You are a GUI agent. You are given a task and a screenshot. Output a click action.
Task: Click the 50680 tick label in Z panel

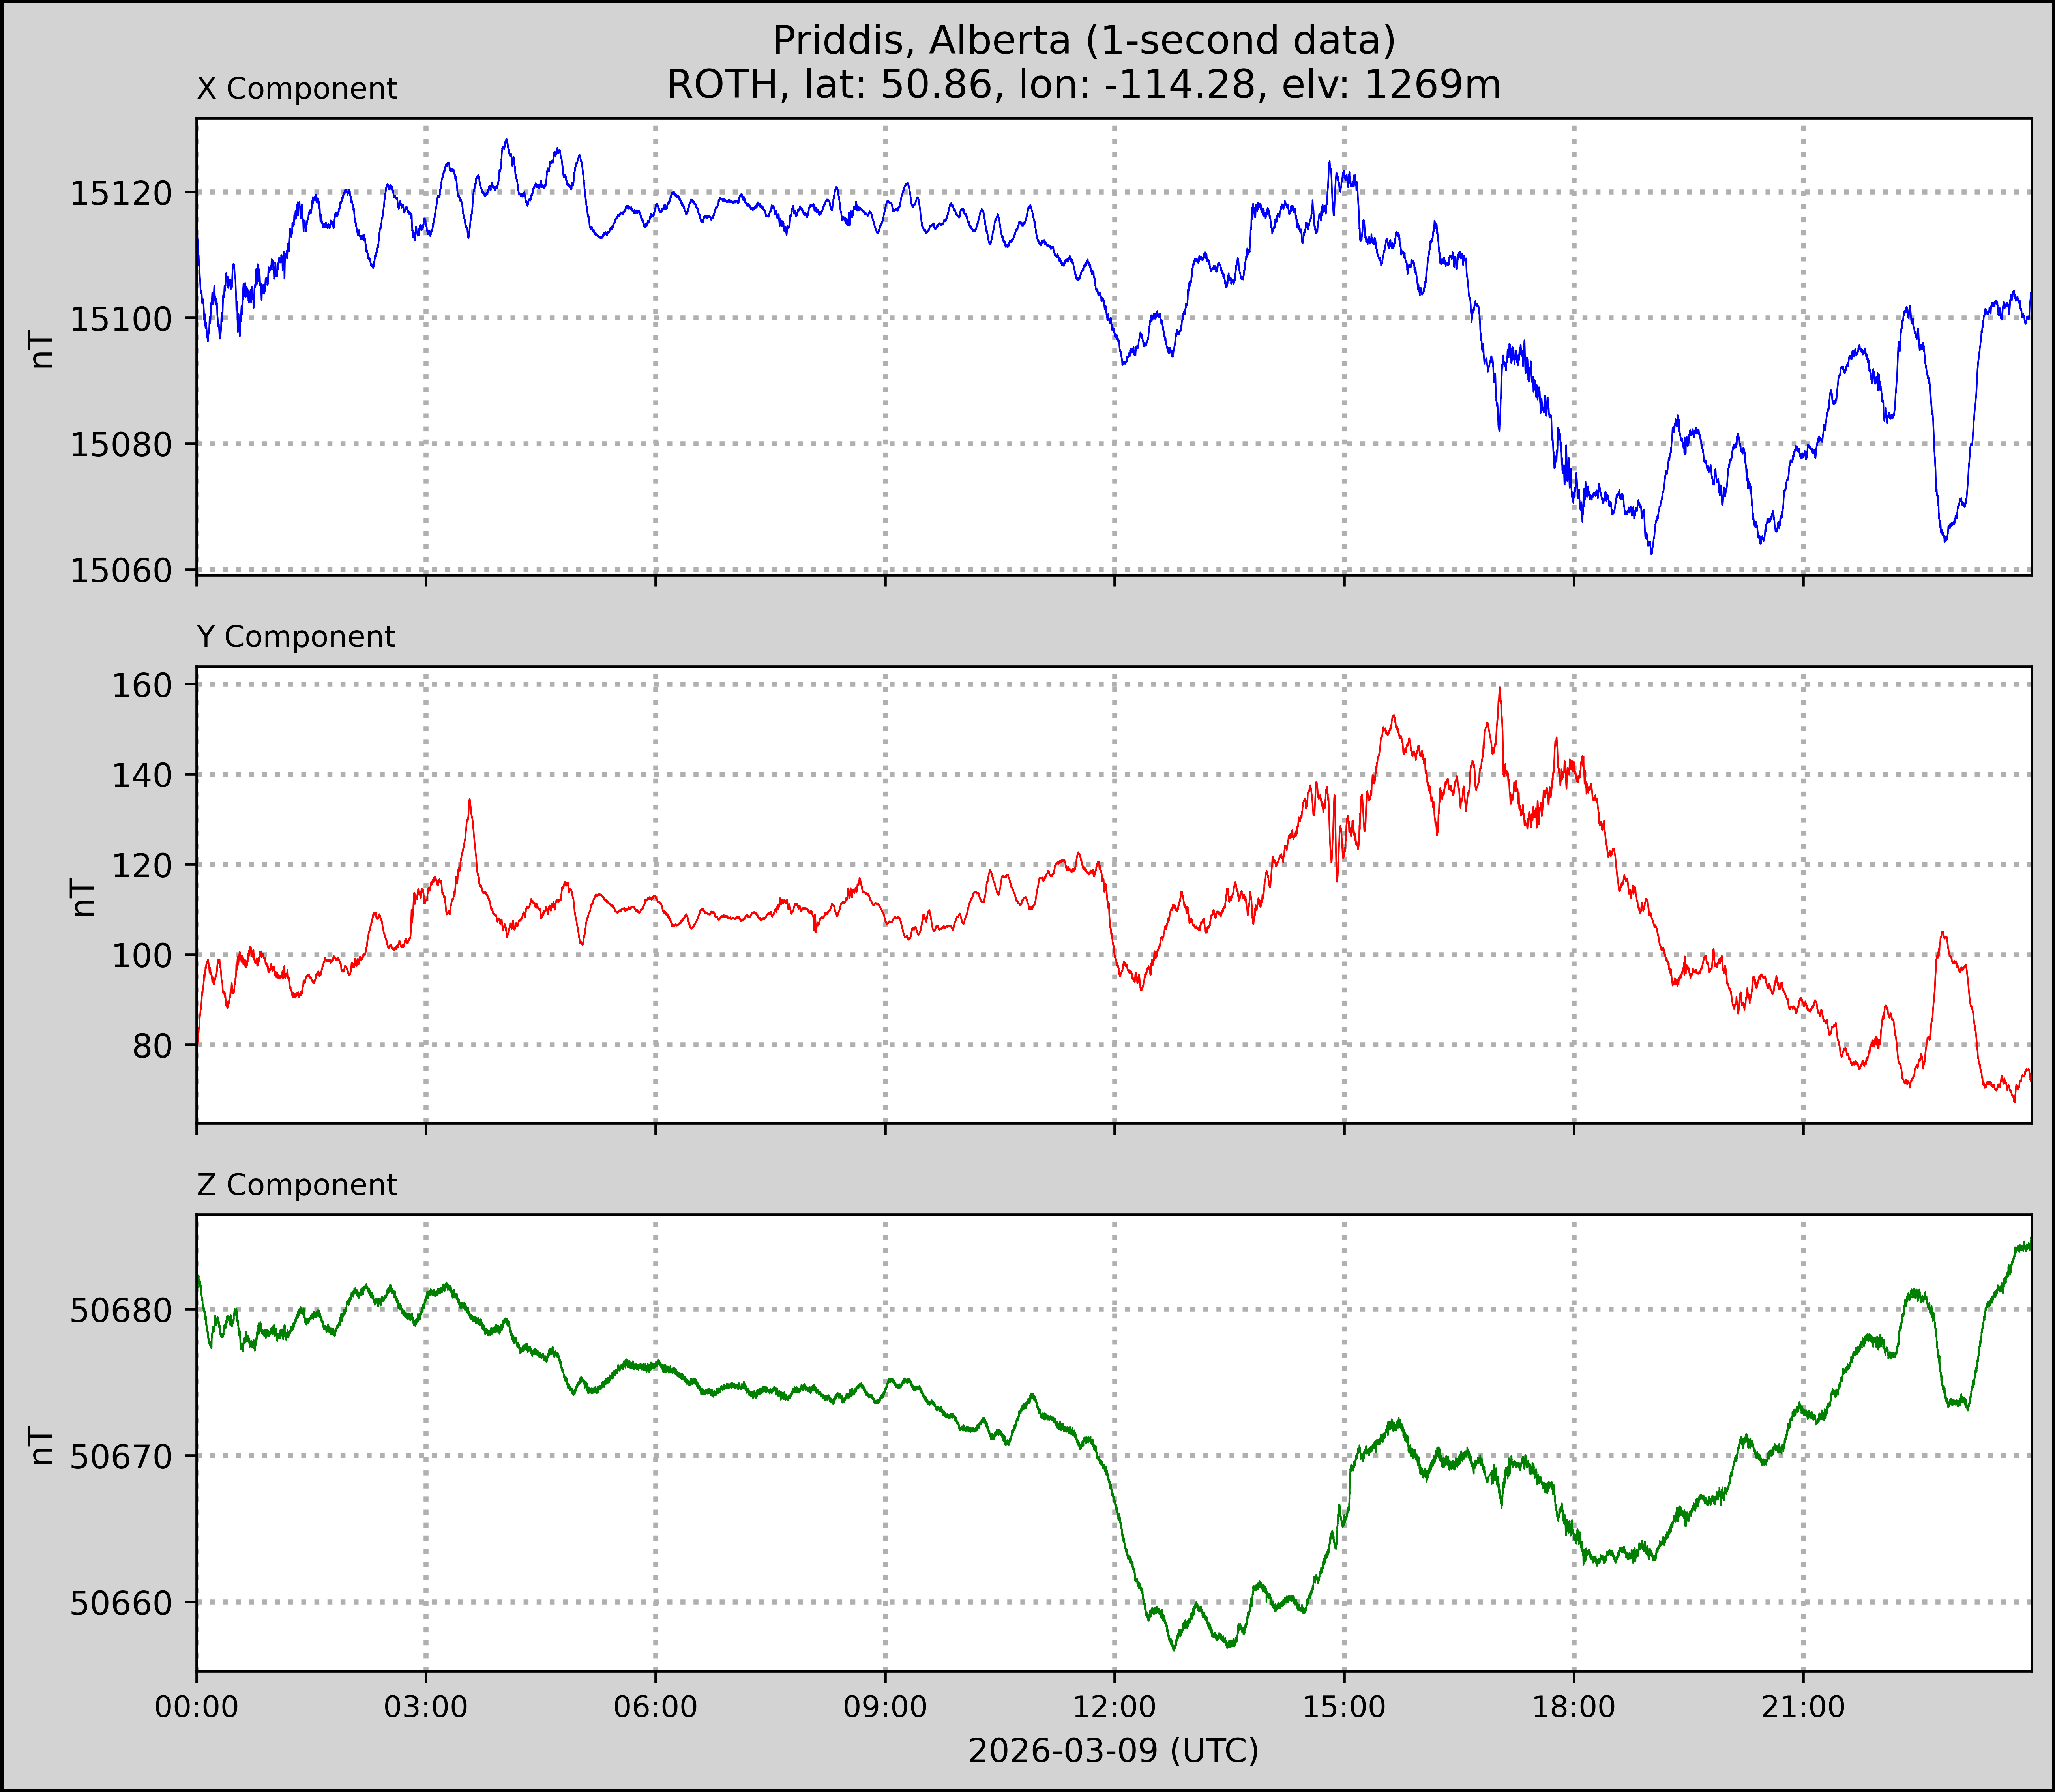120,1310
